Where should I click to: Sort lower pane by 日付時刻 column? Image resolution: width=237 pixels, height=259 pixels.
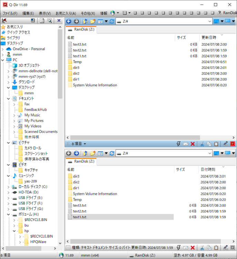[217, 170]
